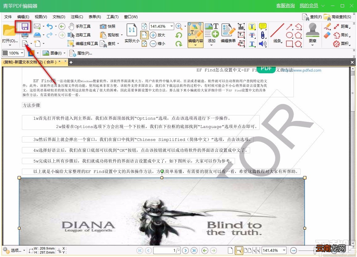
Task: Open the 视图(V) menu
Action: tap(41, 17)
